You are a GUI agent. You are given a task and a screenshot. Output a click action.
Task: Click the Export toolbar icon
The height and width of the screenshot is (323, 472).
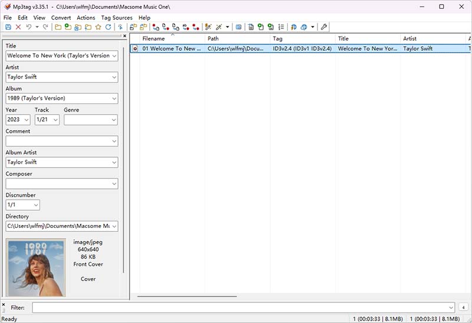point(251,27)
